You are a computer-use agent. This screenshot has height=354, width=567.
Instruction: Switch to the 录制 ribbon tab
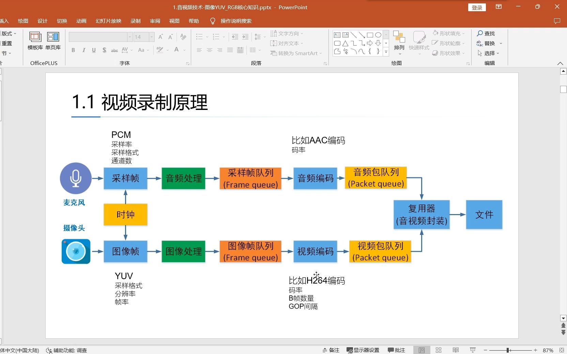[x=135, y=21]
